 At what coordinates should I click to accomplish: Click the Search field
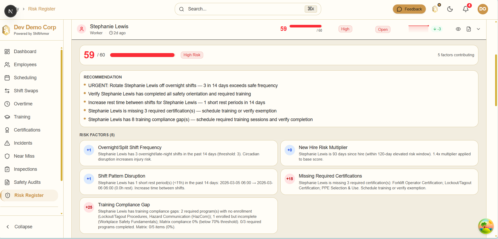click(248, 9)
